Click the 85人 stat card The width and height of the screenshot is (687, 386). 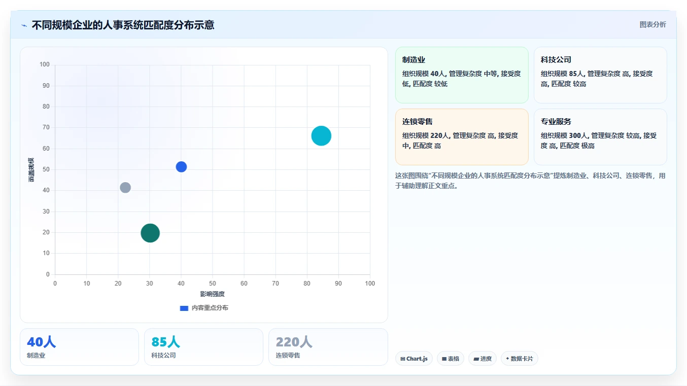click(x=203, y=347)
